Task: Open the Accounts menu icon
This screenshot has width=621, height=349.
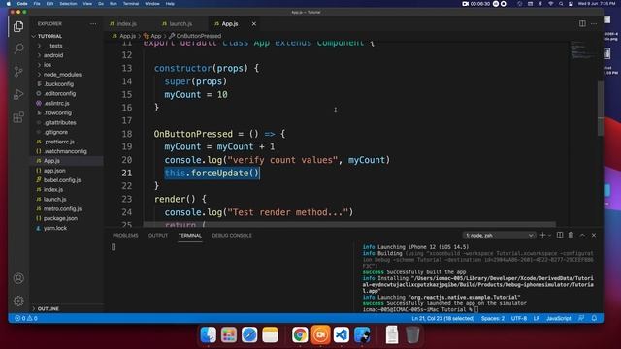Action: click(x=18, y=278)
